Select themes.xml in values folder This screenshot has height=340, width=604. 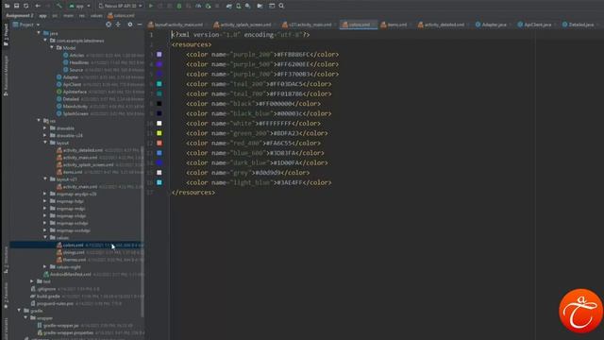75,260
